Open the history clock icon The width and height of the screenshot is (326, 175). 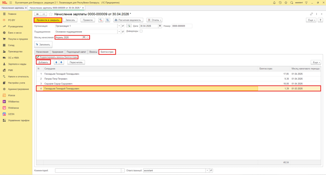(280, 3)
